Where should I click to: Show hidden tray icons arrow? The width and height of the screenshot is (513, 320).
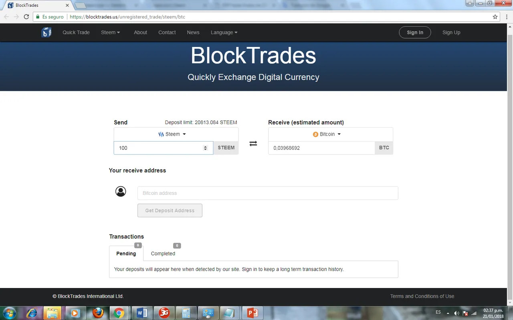pyautogui.click(x=448, y=313)
